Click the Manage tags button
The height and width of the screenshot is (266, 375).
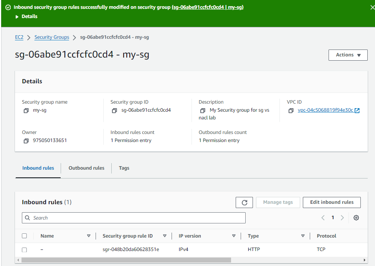[x=278, y=202]
